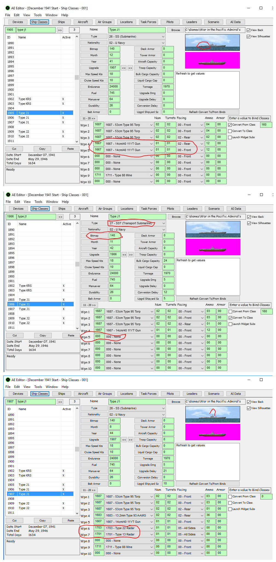Screen dimensions: 276x562
Task: Click the magenta ship silhouette image in top window
Action: 212,60
